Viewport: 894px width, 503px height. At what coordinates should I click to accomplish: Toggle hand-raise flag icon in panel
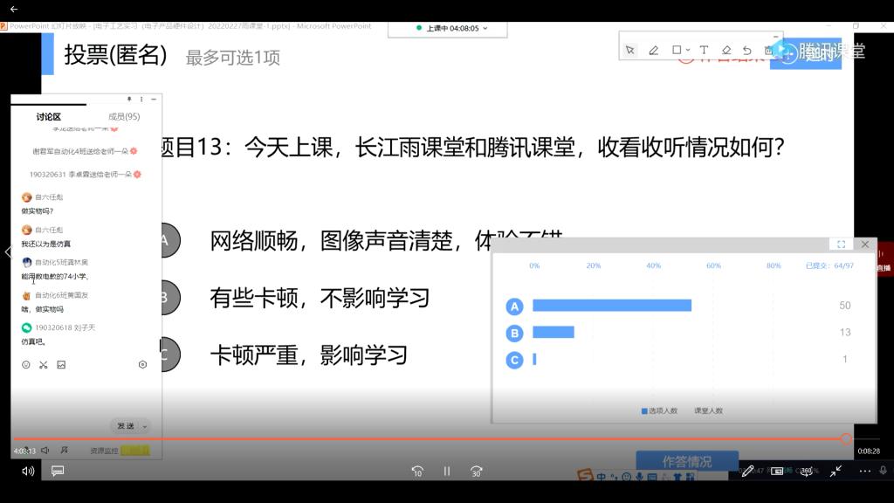[x=65, y=450]
